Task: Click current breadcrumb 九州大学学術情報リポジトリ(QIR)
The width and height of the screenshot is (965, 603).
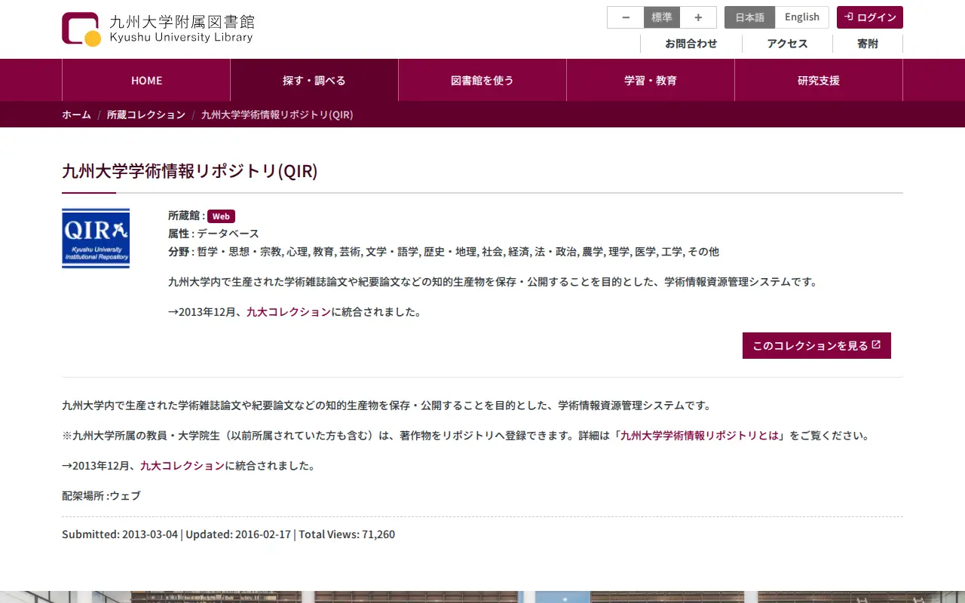Action: click(x=277, y=115)
